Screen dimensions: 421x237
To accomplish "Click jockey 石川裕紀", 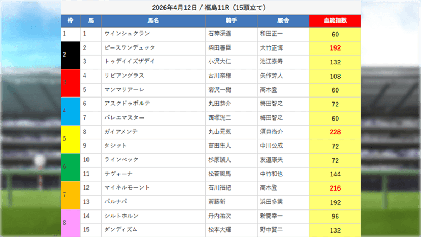I will (x=220, y=188).
